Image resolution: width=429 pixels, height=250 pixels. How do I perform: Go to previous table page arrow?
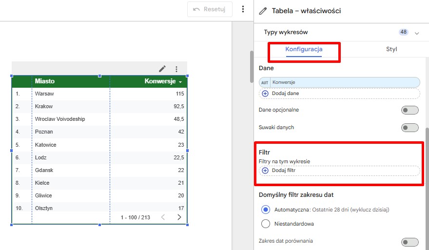(x=163, y=217)
